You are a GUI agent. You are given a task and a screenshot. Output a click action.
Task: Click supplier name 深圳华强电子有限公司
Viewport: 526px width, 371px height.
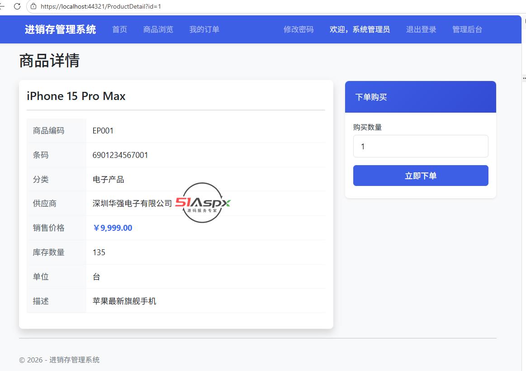[132, 203]
